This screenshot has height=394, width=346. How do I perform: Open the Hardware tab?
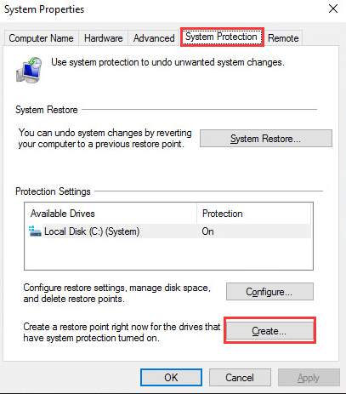point(104,38)
